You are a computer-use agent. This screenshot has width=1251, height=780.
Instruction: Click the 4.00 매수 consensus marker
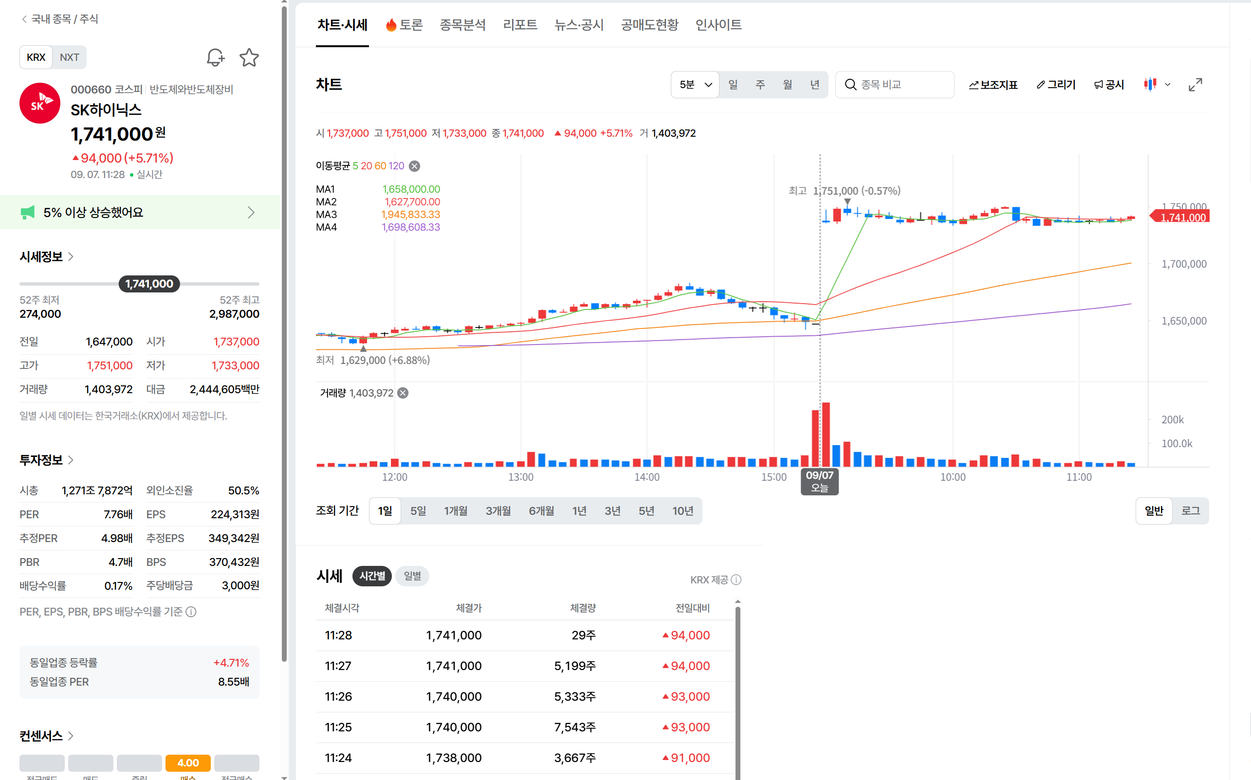pos(188,763)
